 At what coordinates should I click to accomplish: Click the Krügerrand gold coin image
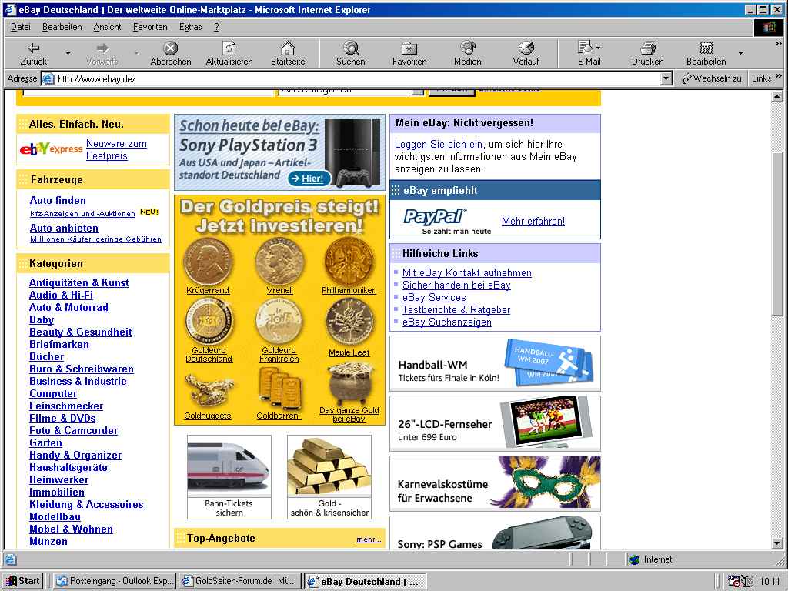207,261
